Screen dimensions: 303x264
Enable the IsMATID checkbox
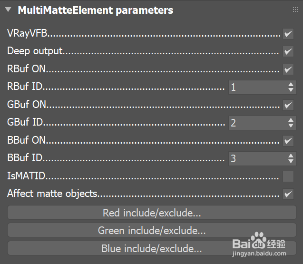[288, 176]
